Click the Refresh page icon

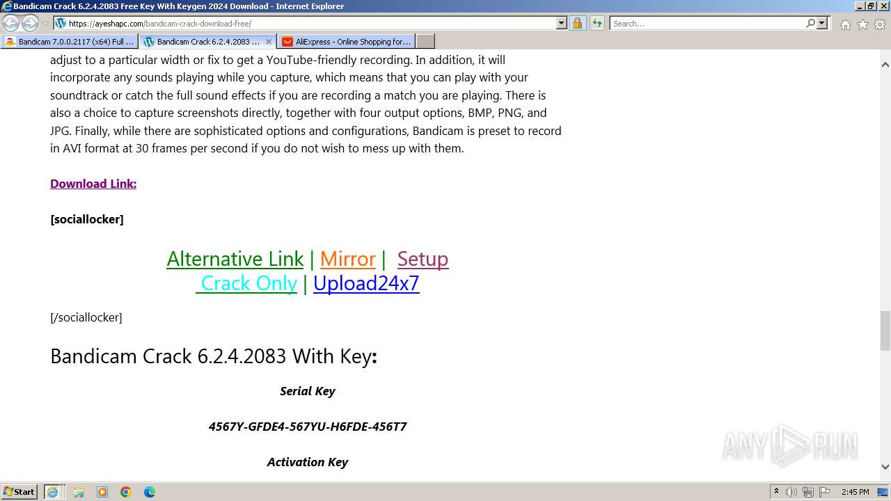pos(597,23)
